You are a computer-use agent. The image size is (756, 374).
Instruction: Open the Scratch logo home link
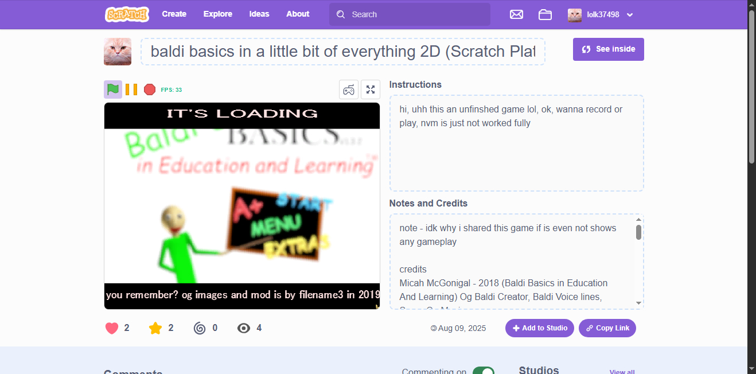127,14
